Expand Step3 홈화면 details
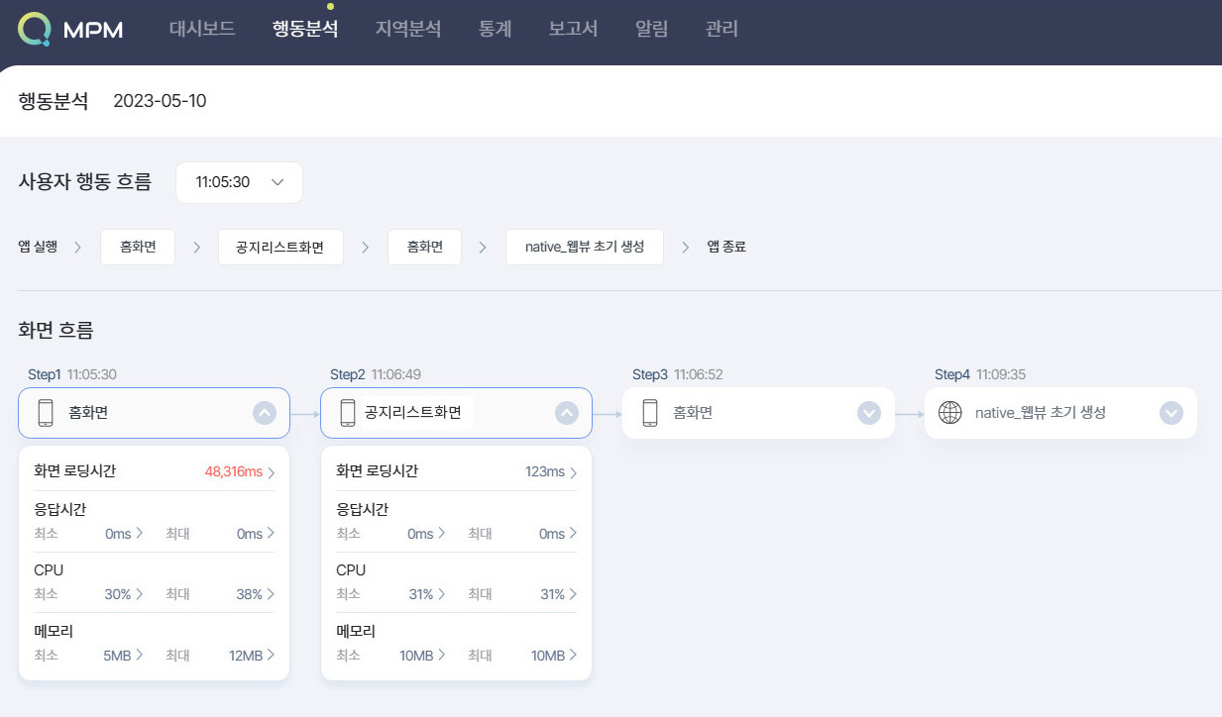The image size is (1222, 717). pyautogui.click(x=869, y=413)
